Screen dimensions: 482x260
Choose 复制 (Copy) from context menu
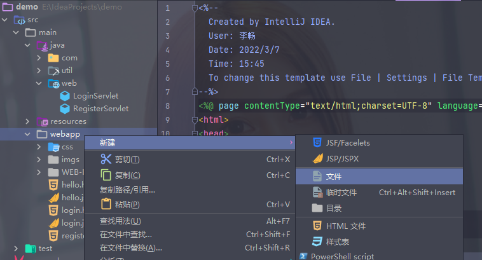click(189, 175)
